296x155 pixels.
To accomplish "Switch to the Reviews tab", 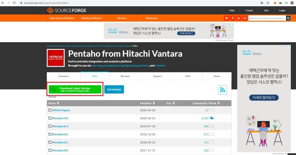I will pos(125,76).
